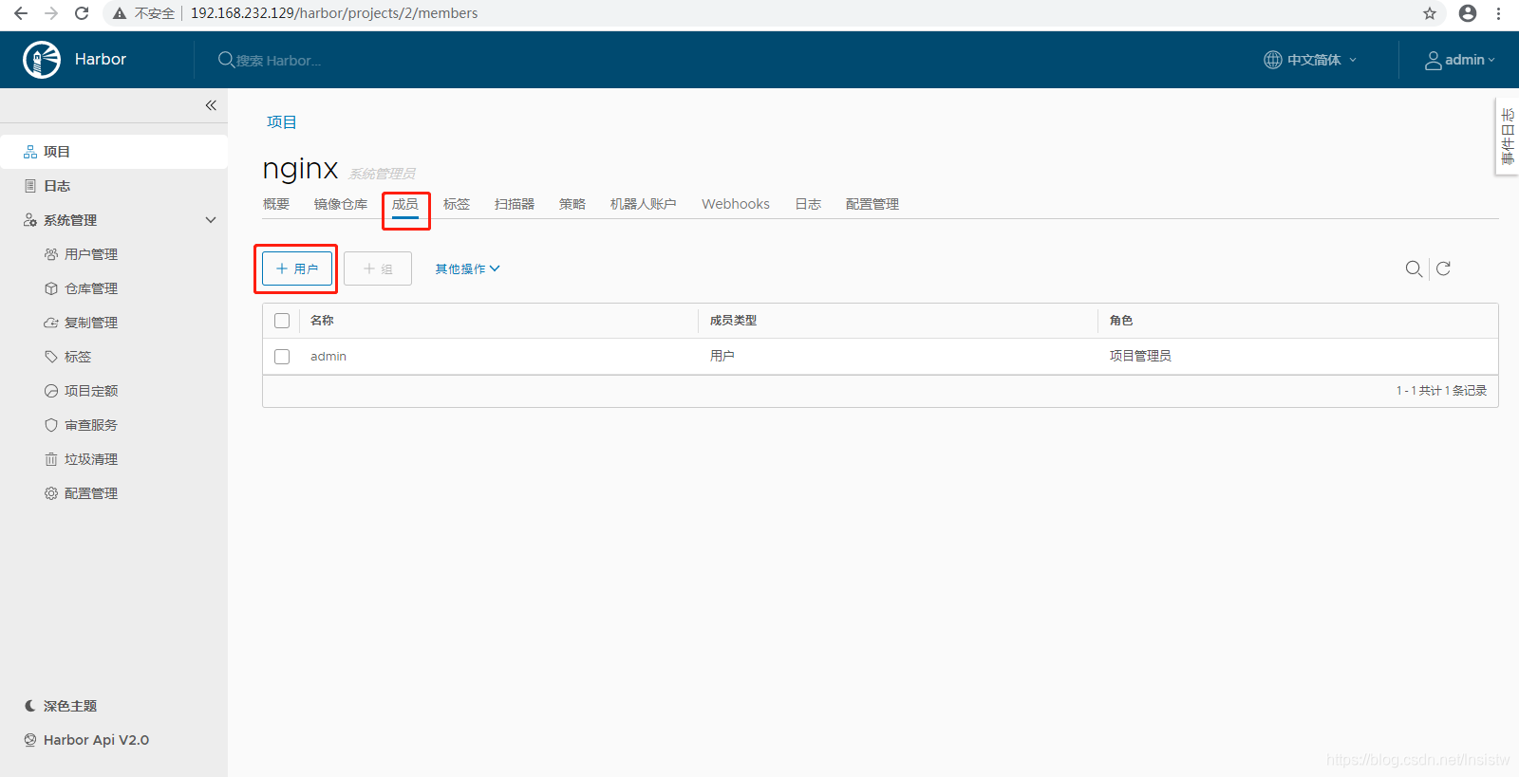Click nginx project title
This screenshot has height=777, width=1519.
click(301, 169)
